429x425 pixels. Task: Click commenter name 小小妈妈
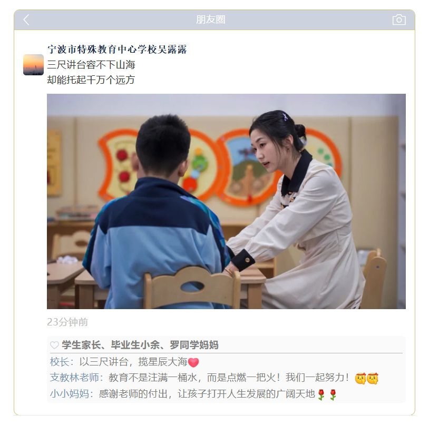pos(69,394)
